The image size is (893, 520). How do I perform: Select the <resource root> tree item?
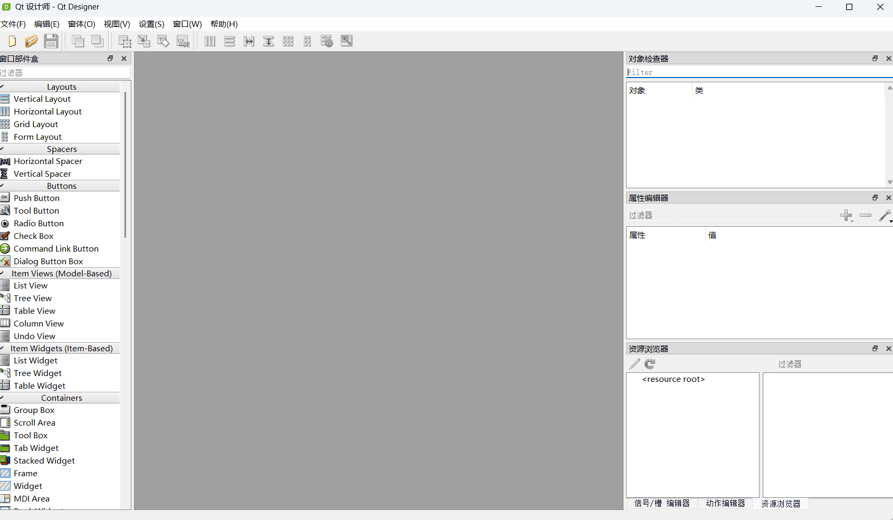pyautogui.click(x=674, y=379)
